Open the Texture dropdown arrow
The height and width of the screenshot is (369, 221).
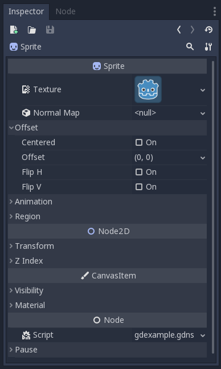[x=203, y=90]
